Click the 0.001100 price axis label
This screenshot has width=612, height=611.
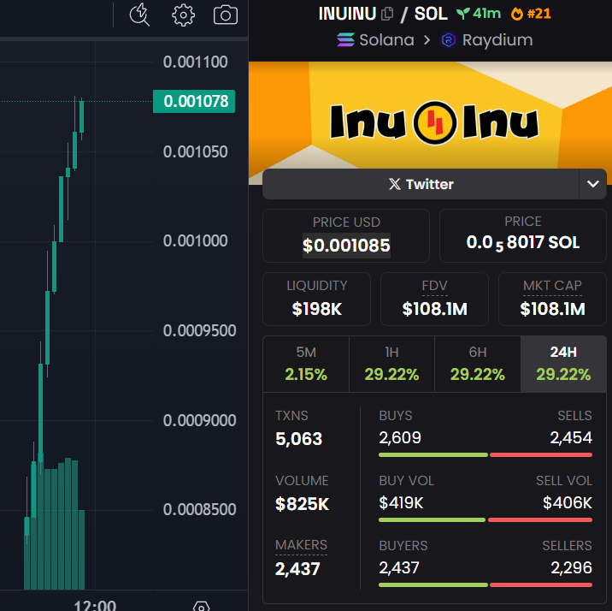click(x=195, y=62)
